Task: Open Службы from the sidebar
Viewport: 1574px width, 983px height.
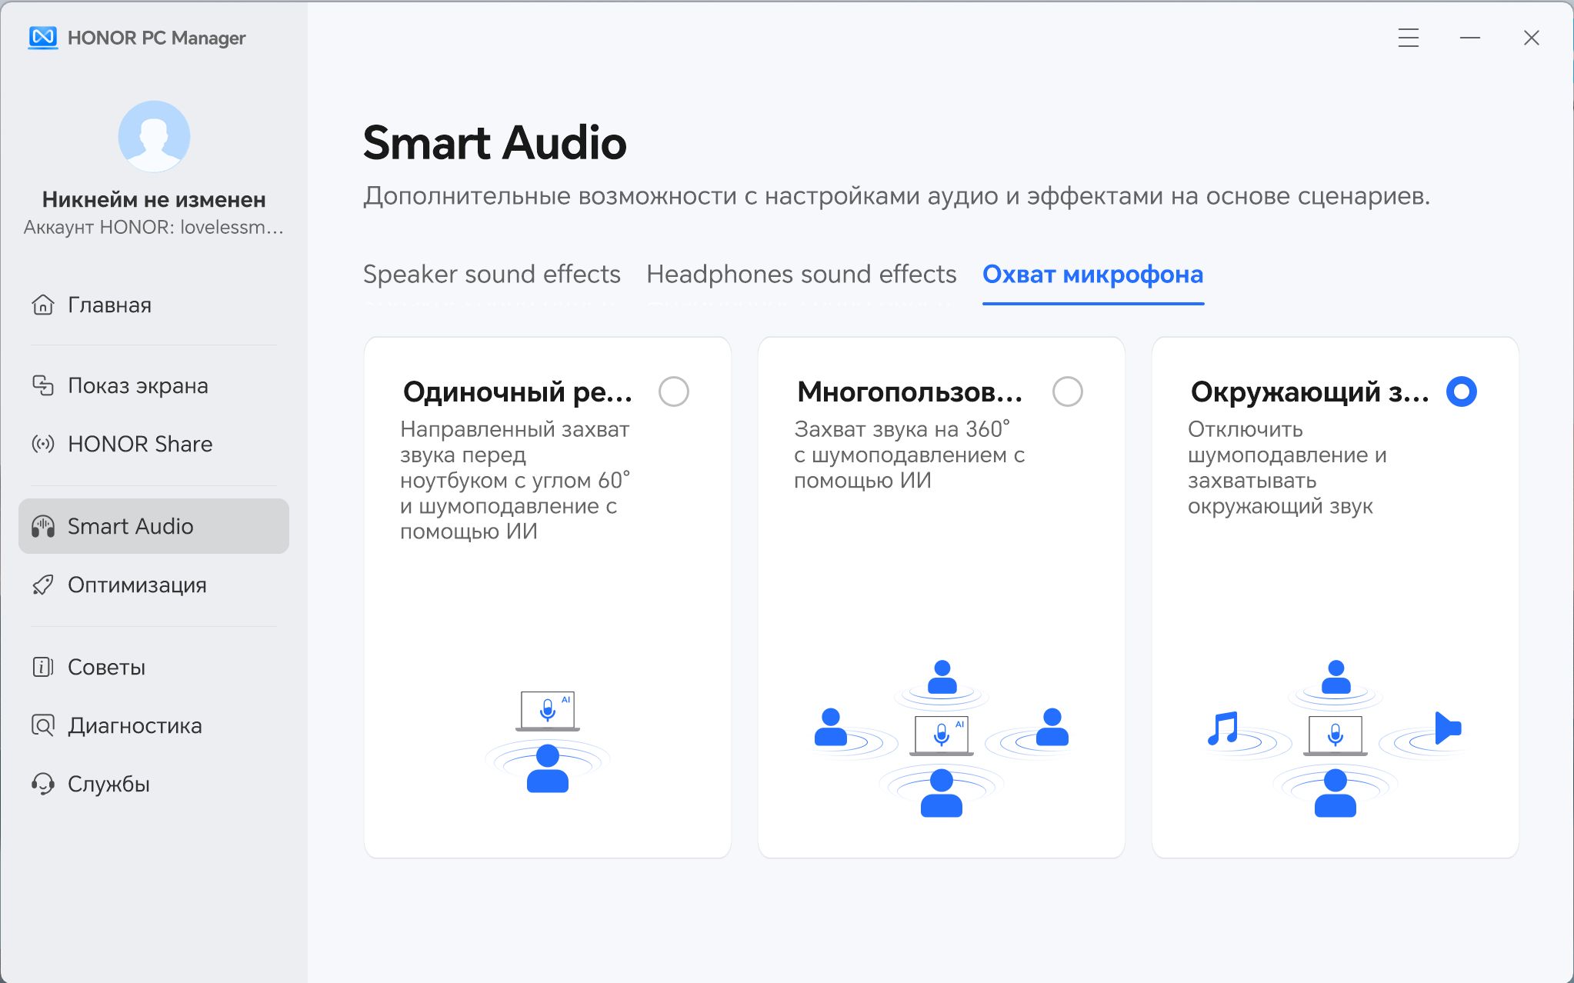Action: pyautogui.click(x=154, y=784)
